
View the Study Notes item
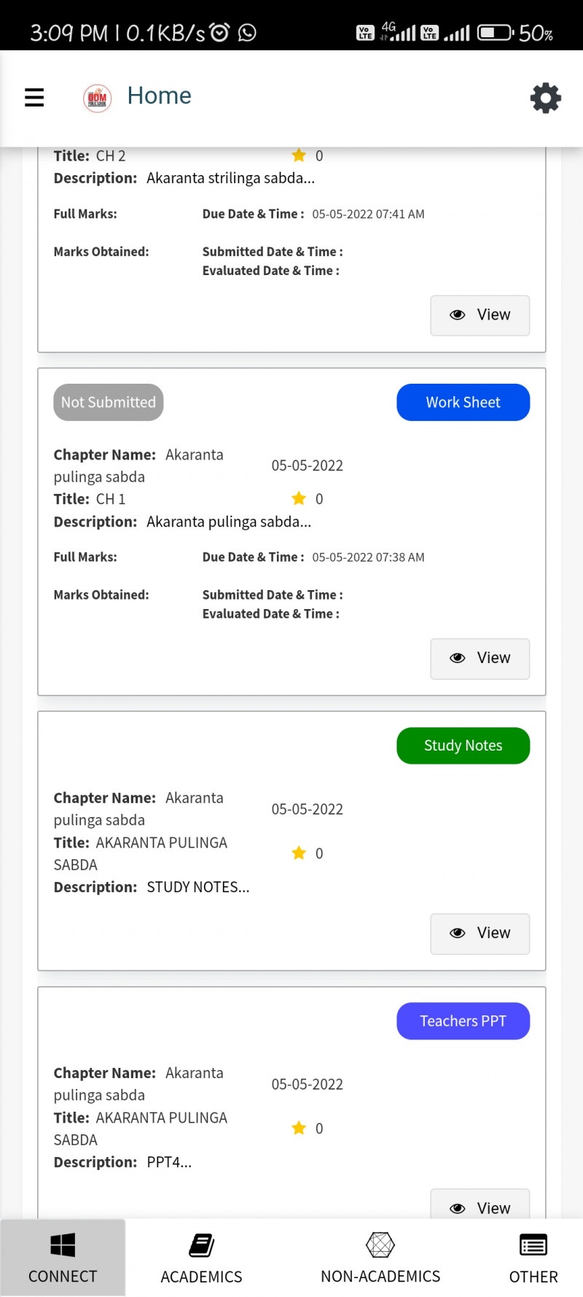[x=480, y=934]
